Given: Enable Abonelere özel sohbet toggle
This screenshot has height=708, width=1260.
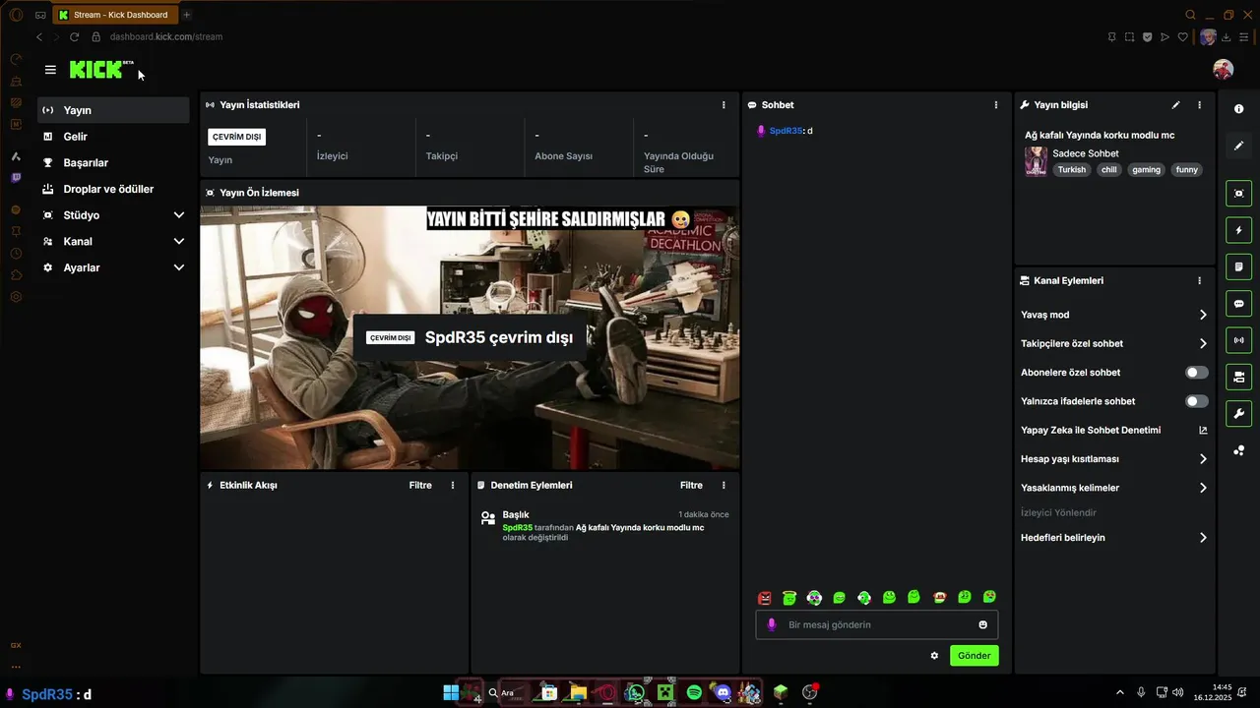Looking at the screenshot, I should [x=1196, y=373].
